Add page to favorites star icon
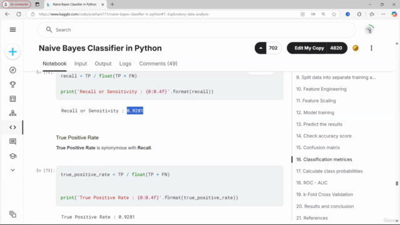 pos(334,14)
